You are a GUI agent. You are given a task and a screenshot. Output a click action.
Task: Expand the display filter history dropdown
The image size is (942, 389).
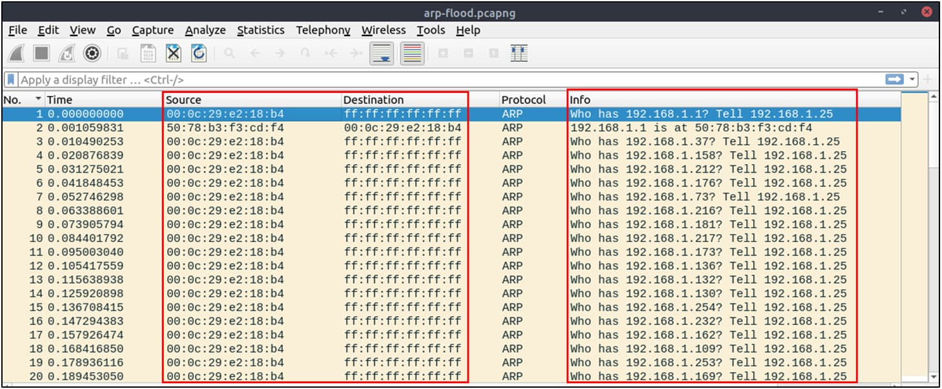click(912, 79)
